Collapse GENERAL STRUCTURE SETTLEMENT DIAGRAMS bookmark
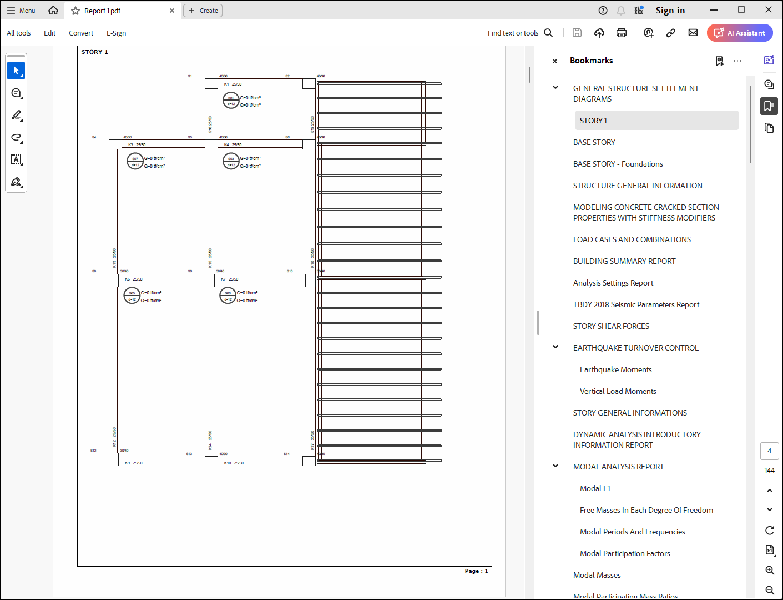Screen dimensions: 783x600 [x=555, y=88]
